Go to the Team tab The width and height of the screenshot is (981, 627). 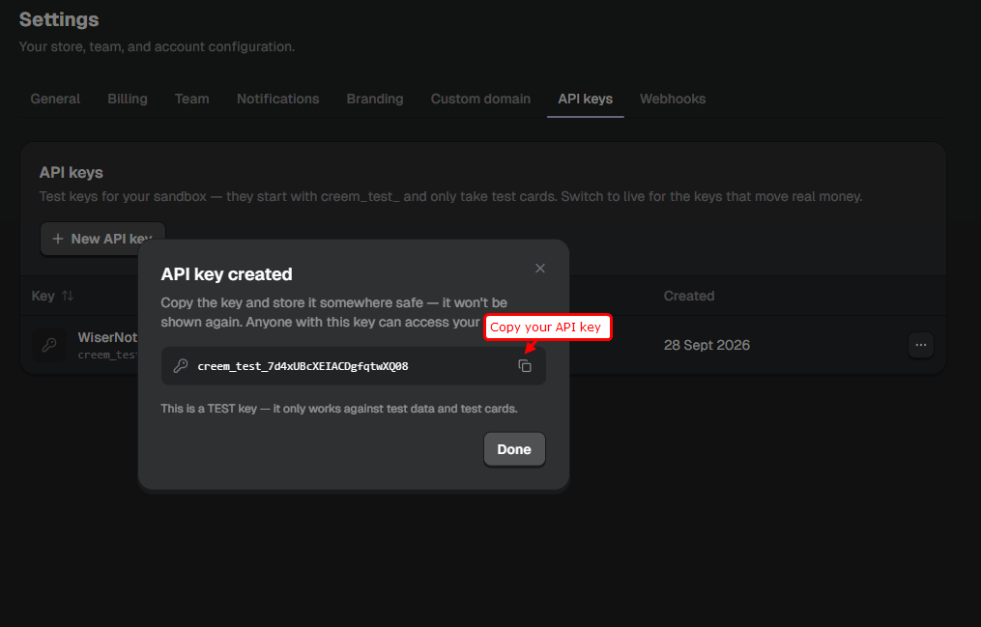pyautogui.click(x=192, y=99)
